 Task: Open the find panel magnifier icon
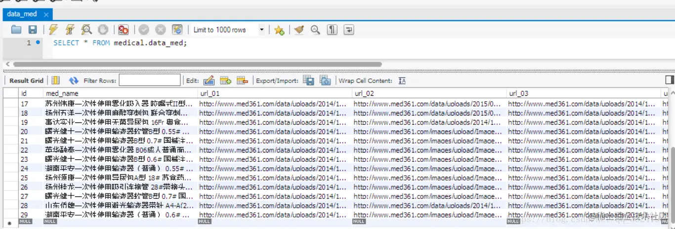[315, 30]
